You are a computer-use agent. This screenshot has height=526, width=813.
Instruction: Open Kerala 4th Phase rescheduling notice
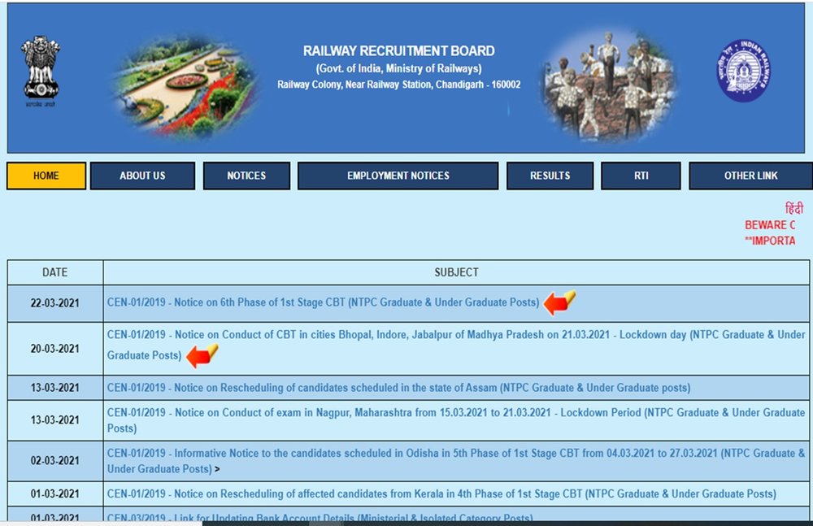coord(441,493)
